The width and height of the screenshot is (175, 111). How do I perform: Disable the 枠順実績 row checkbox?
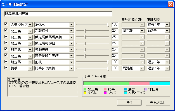(x=6, y=49)
